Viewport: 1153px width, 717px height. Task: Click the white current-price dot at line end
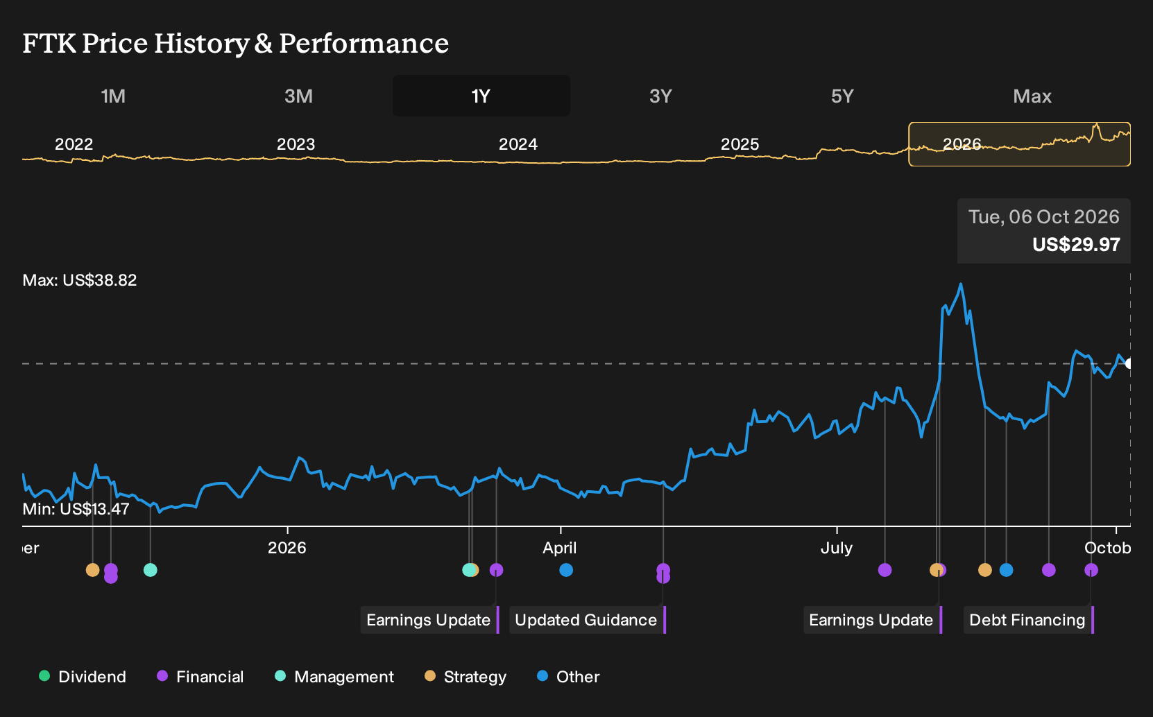pos(1129,363)
